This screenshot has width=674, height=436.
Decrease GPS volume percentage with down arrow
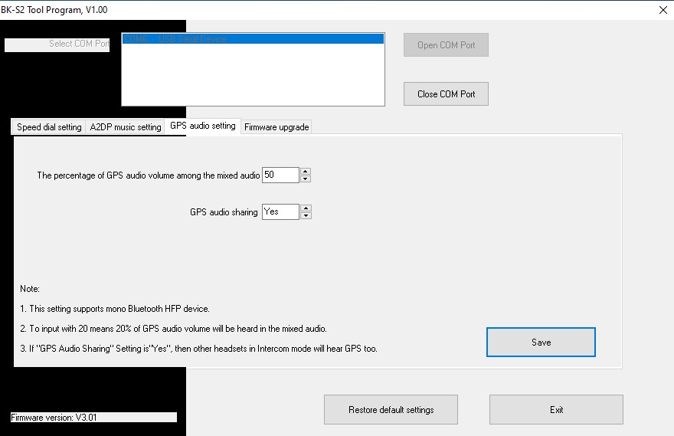(306, 179)
